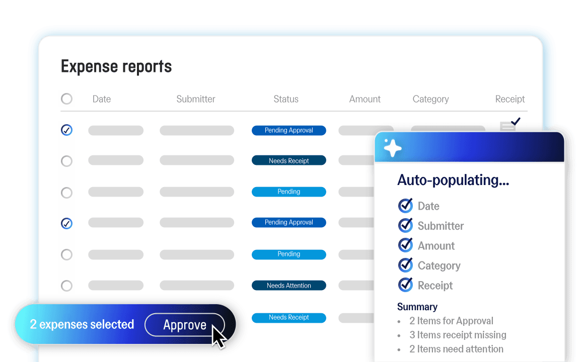Click '3 Items receipt missing' summary line
The image size is (579, 362).
tap(458, 335)
